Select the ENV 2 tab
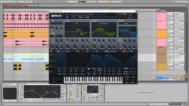 (x=68, y=51)
